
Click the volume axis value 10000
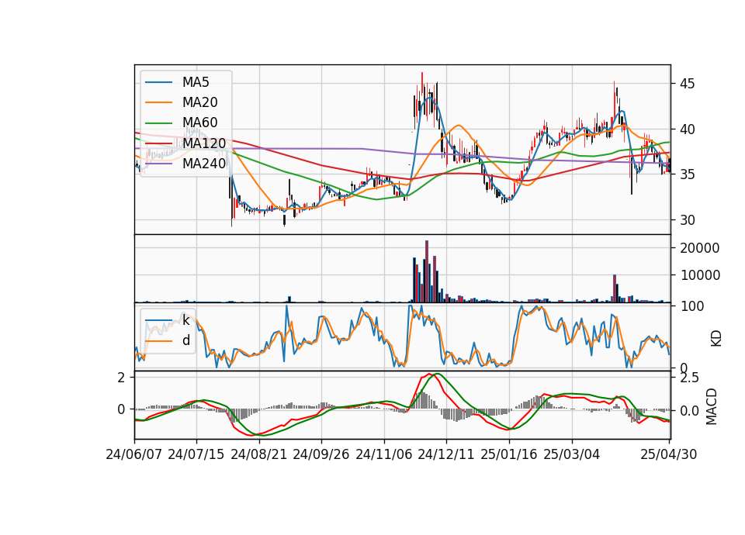pyautogui.click(x=700, y=275)
